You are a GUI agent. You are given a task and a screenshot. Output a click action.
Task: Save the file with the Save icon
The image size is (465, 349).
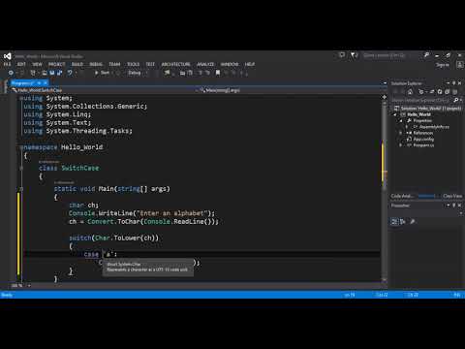52,73
